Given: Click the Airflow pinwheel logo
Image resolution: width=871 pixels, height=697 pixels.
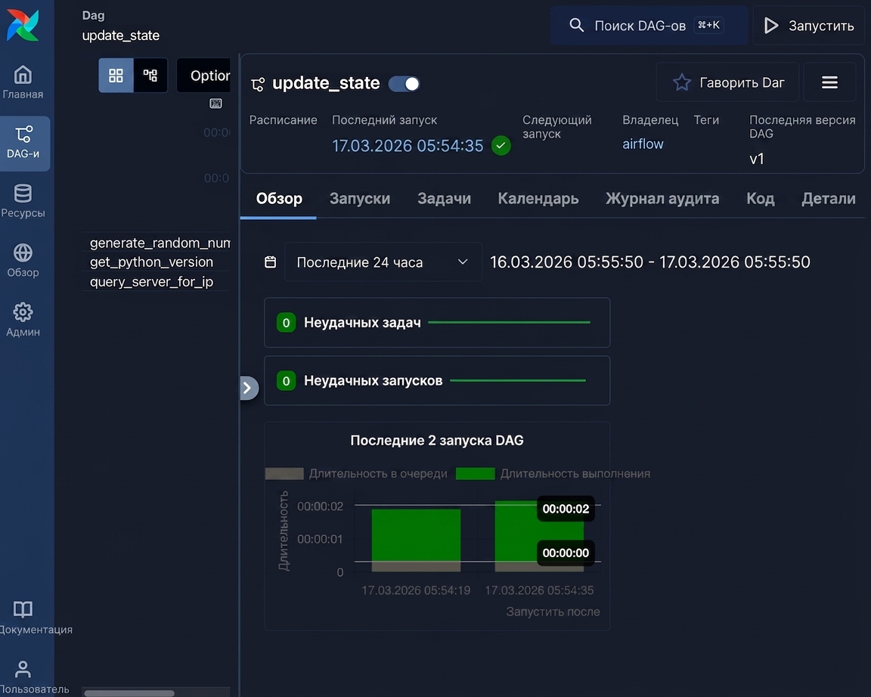Looking at the screenshot, I should click(23, 25).
